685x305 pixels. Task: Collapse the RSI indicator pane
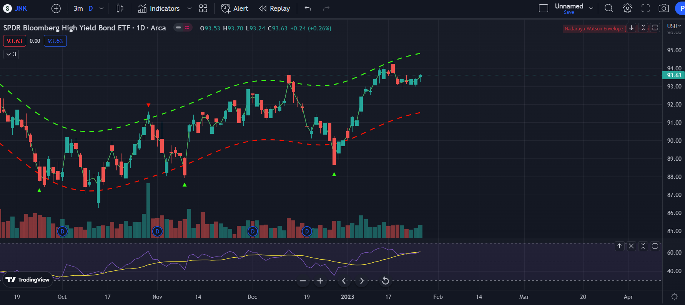tap(643, 246)
